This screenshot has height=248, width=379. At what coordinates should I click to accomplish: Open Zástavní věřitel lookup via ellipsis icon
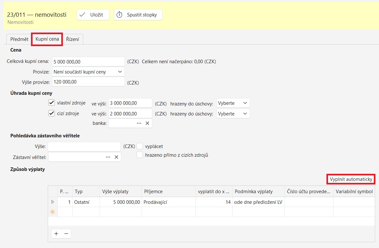click(x=108, y=157)
